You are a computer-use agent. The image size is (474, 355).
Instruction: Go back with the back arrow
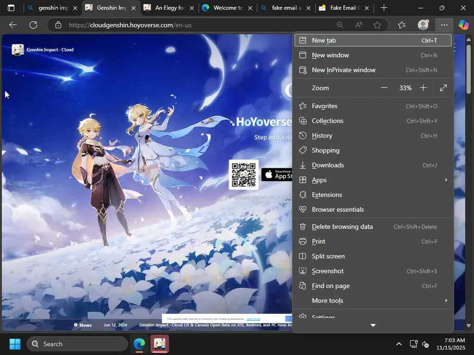click(12, 25)
